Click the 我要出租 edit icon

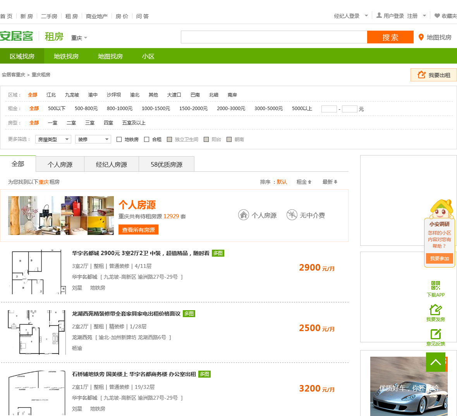pos(421,75)
